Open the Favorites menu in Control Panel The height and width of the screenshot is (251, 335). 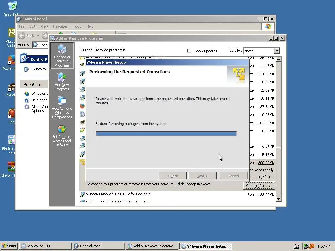pyautogui.click(x=60, y=26)
